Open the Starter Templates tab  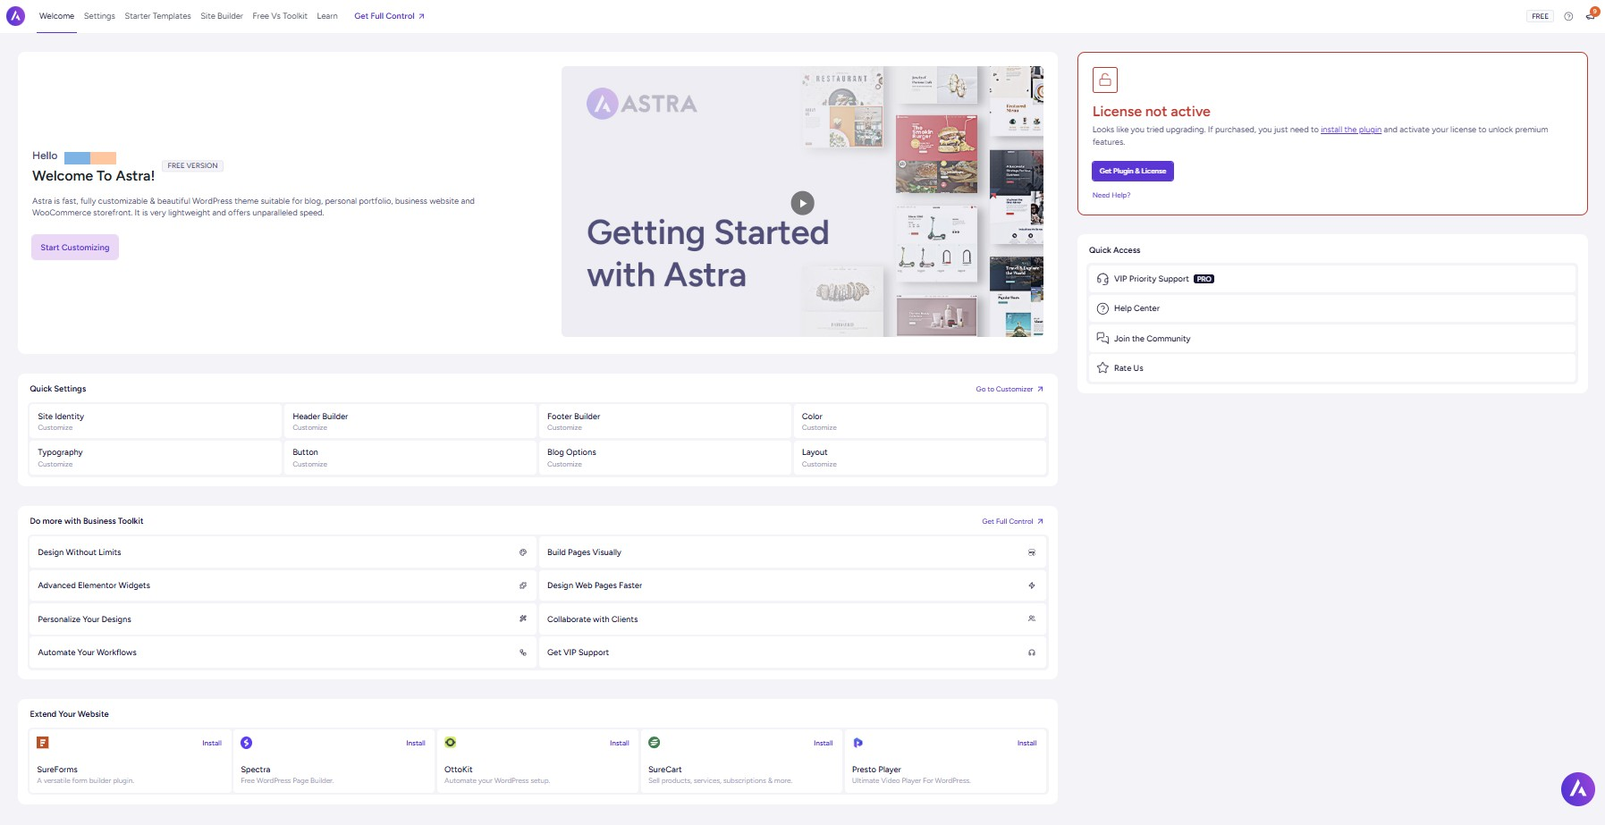[x=157, y=16]
